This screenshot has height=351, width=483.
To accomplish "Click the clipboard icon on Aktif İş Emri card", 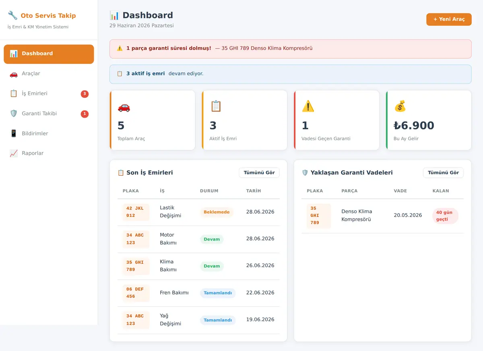I will click(x=216, y=106).
